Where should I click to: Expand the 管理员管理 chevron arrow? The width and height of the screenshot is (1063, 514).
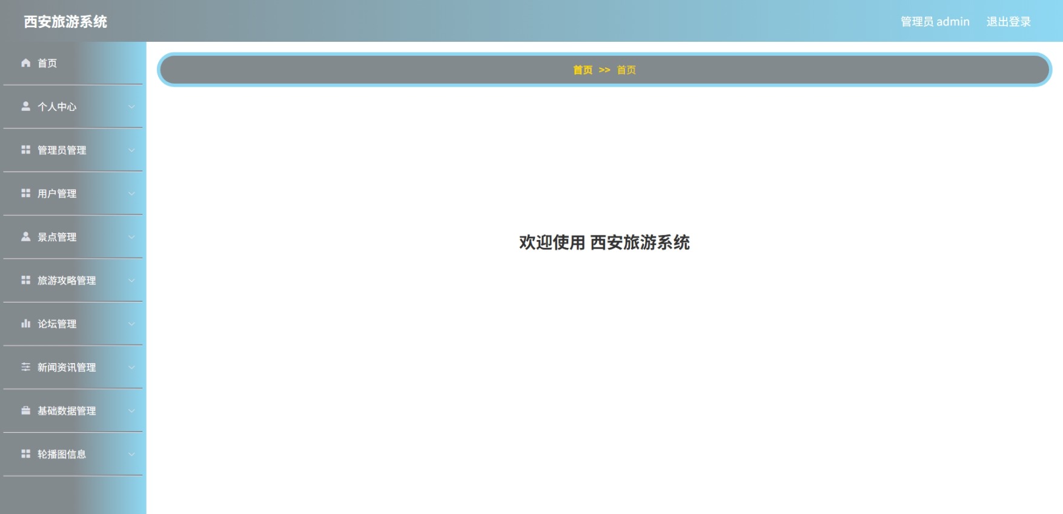[131, 150]
